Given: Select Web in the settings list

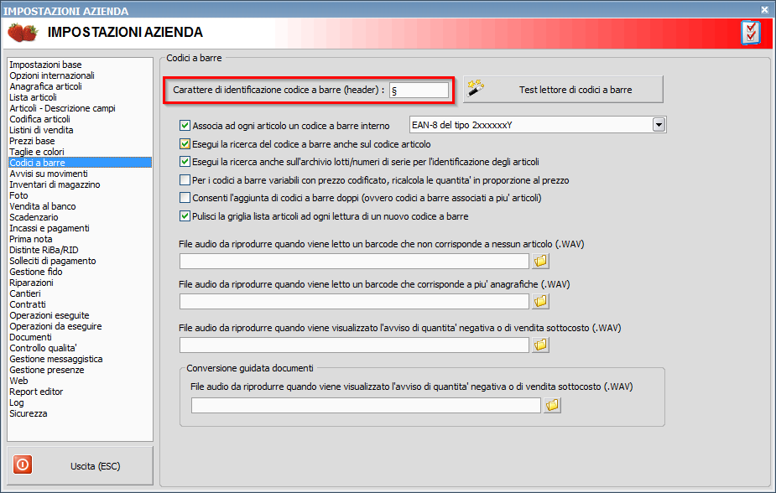Looking at the screenshot, I should [x=18, y=381].
